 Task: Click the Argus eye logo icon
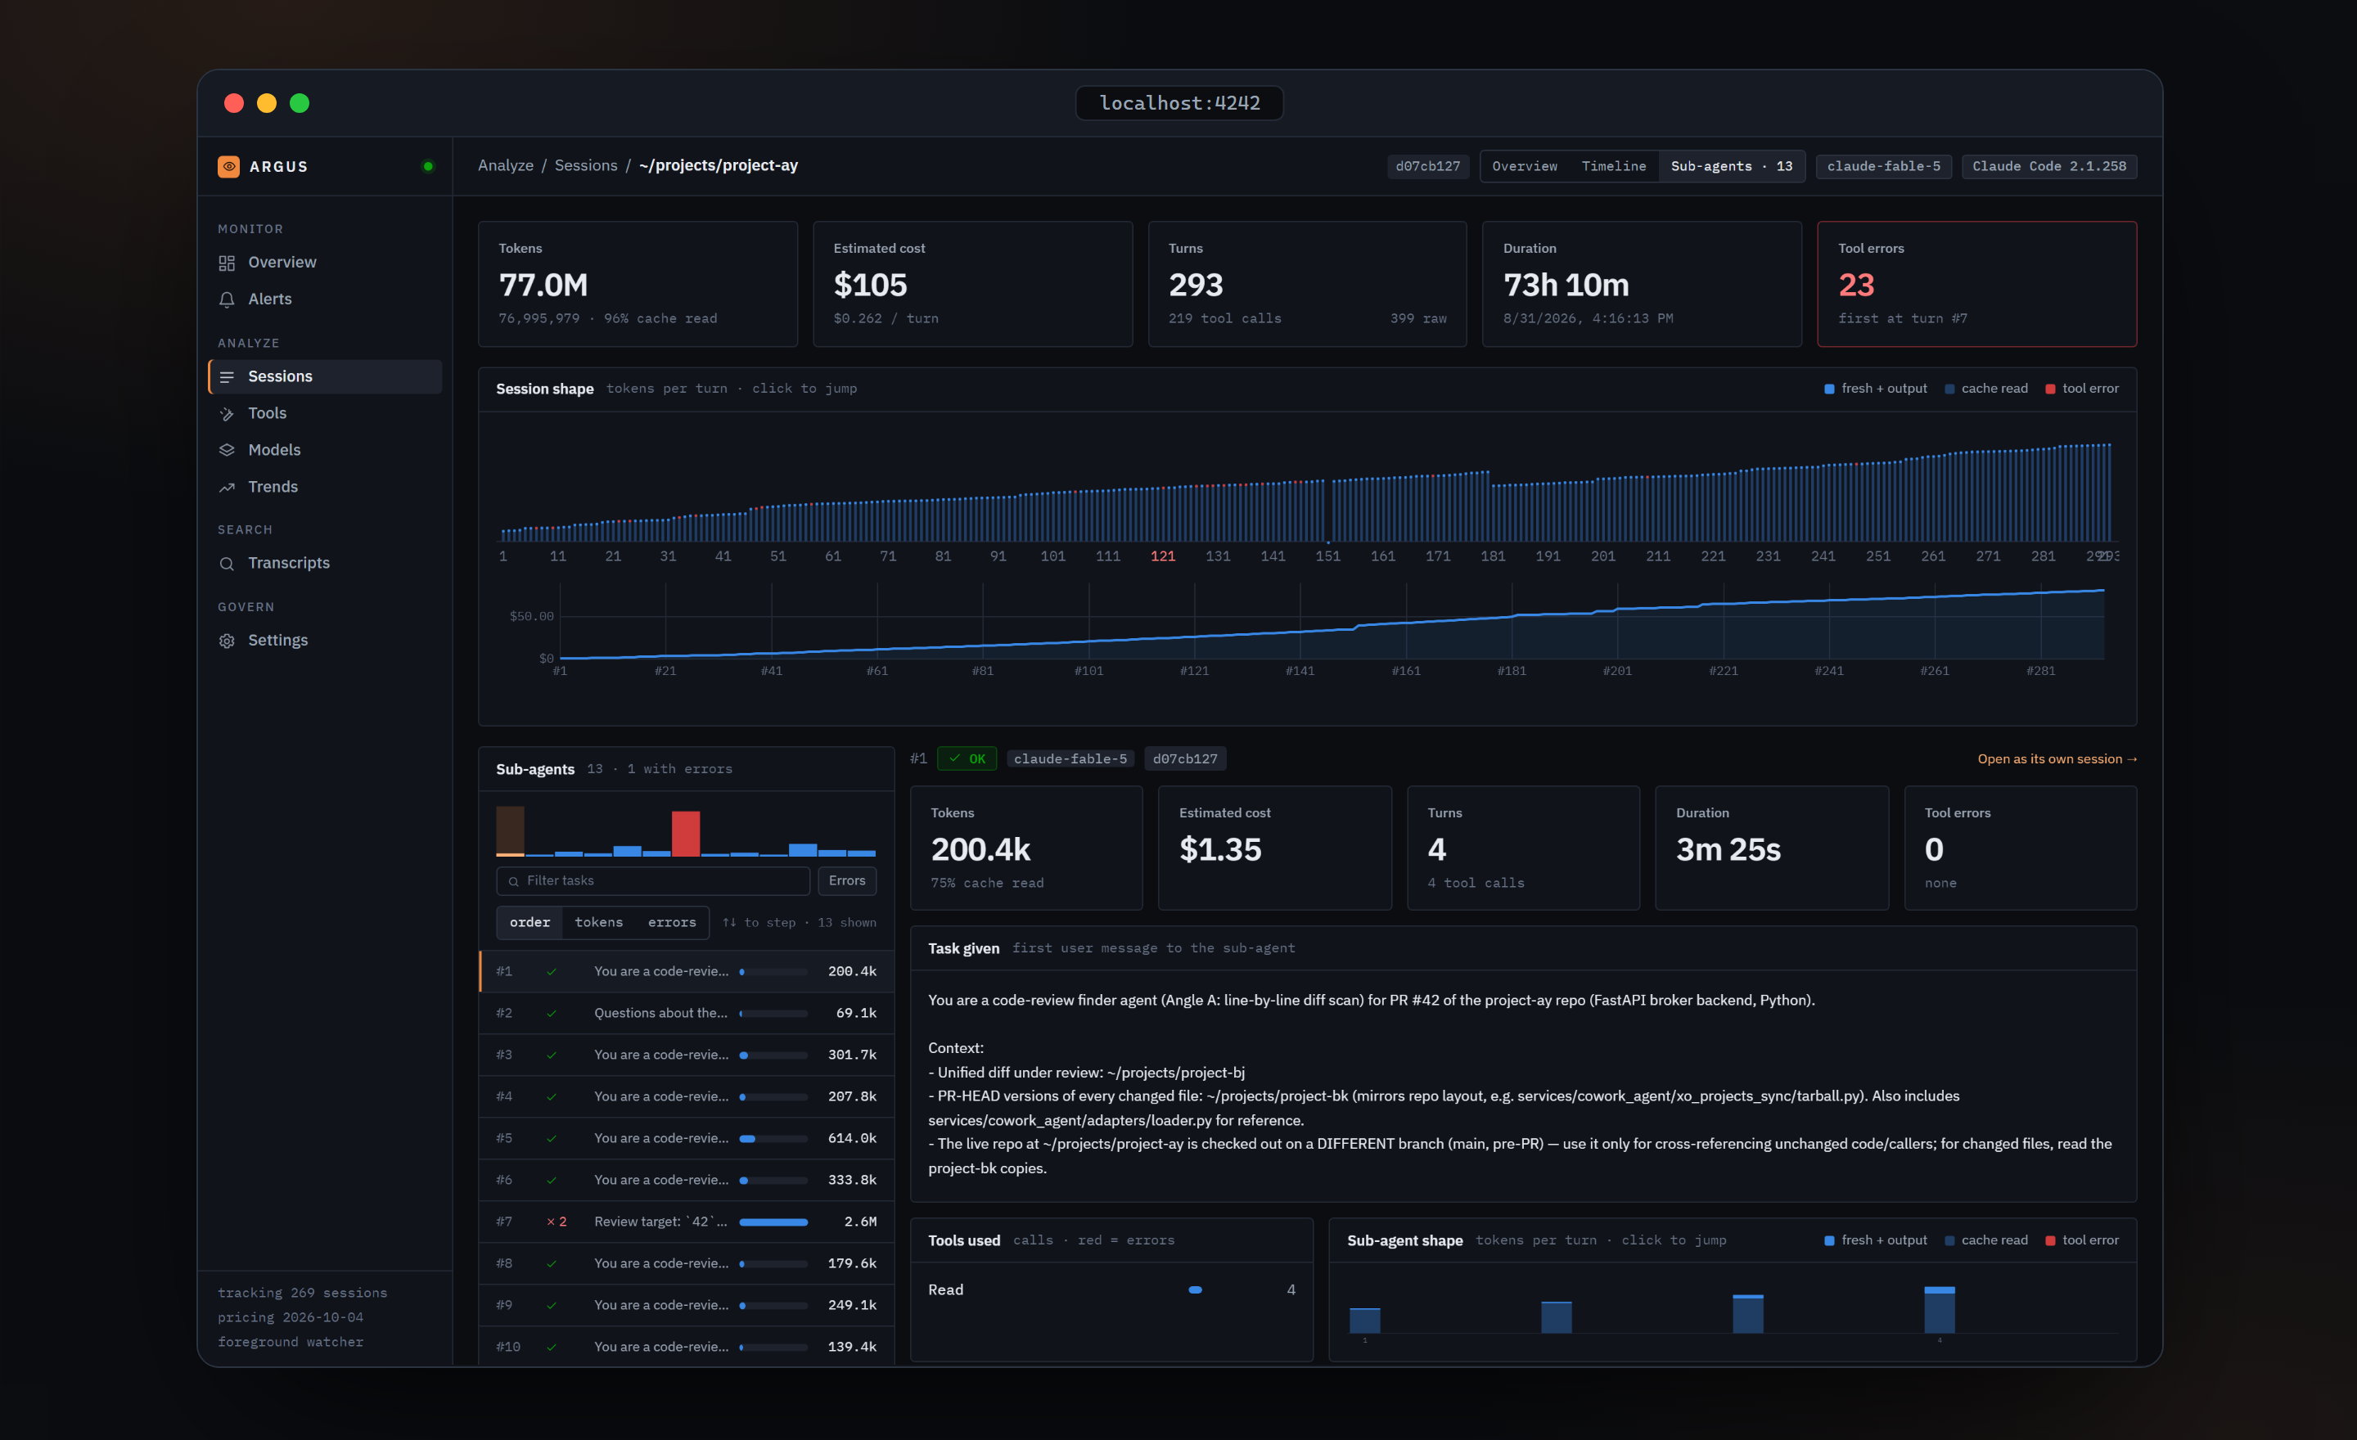228,166
